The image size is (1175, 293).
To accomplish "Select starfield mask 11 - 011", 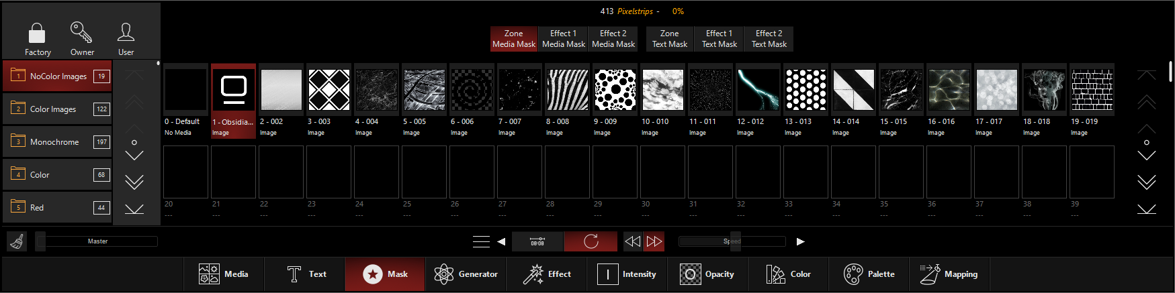I will click(711, 101).
